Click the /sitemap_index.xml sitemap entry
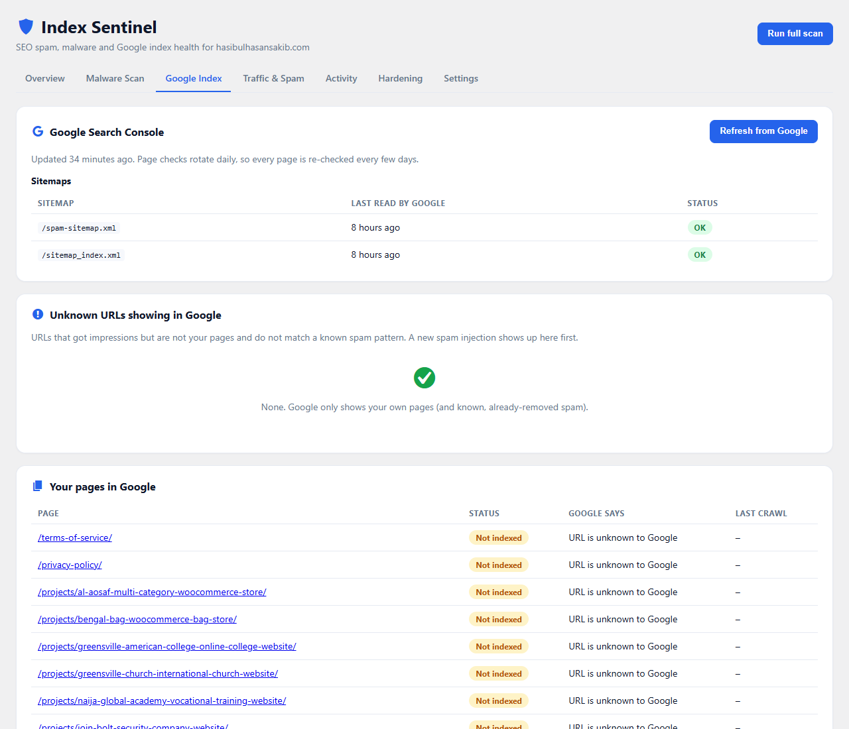The height and width of the screenshot is (729, 849). tap(81, 255)
